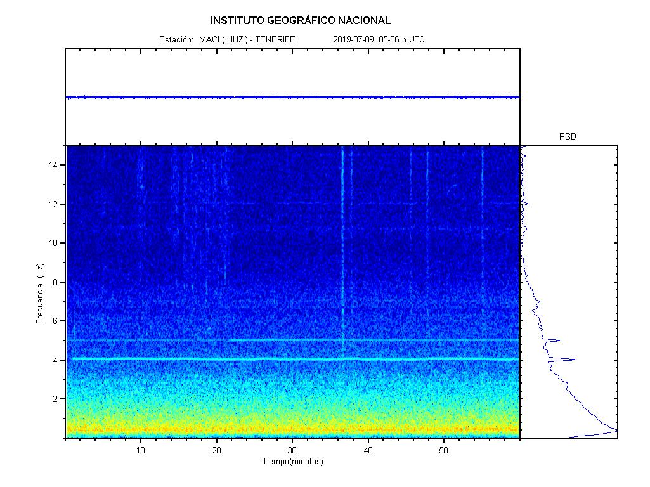The width and height of the screenshot is (650, 487).
Task: Click the red-orange low-frequency band in spectrogram
Action: point(292,431)
